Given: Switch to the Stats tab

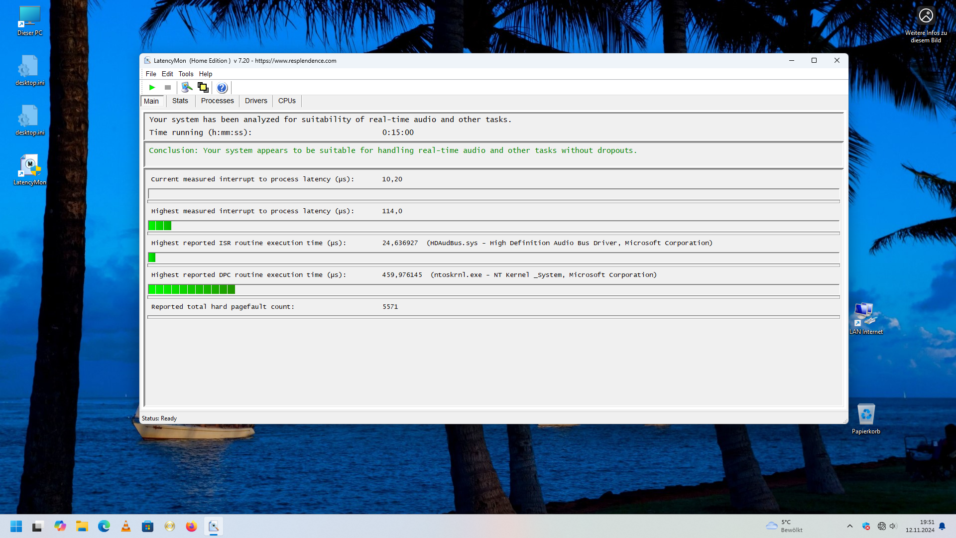Looking at the screenshot, I should click(180, 101).
